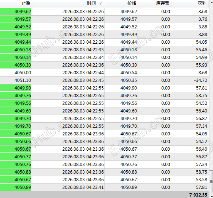Click green take-profit cell 4050.14
Image resolution: width=213 pixels, height=198 pixels.
[x=16, y=57]
